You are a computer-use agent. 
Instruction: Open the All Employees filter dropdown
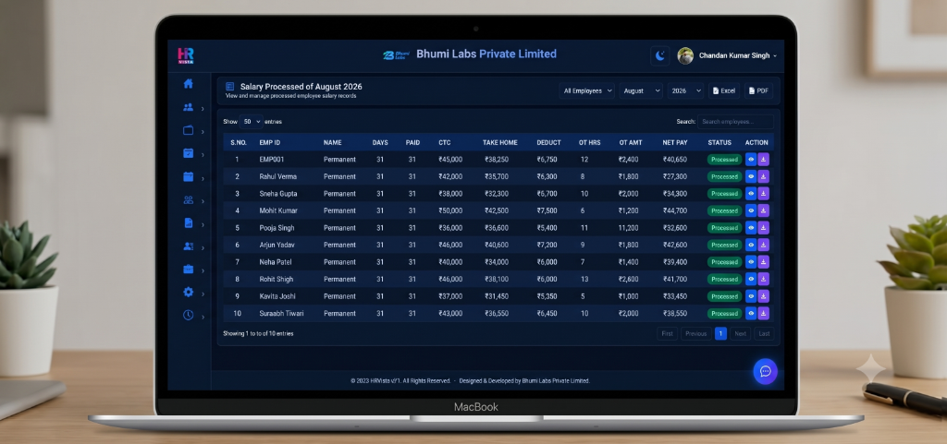[586, 91]
